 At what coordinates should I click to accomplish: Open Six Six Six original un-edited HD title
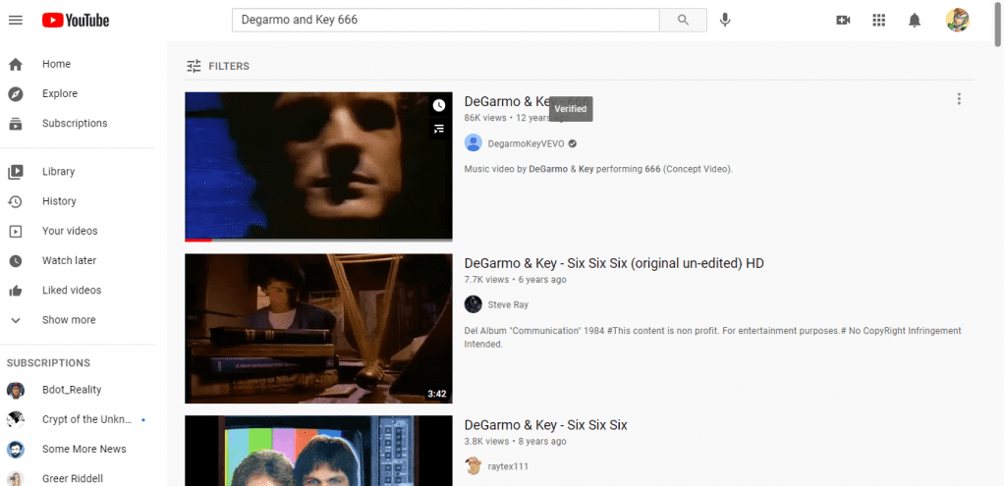pos(614,263)
